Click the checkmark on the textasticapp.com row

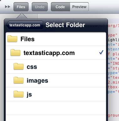coord(101,52)
